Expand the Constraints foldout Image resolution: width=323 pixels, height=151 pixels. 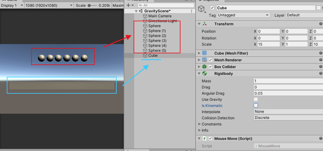coord(199,124)
